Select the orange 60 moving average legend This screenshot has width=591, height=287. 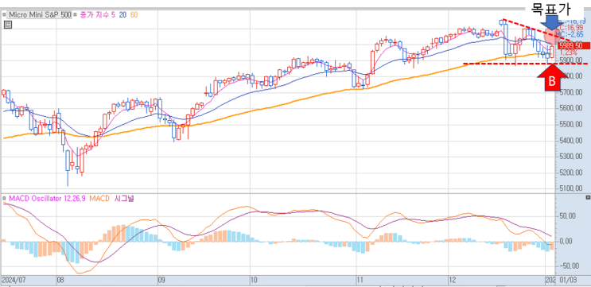click(x=134, y=15)
